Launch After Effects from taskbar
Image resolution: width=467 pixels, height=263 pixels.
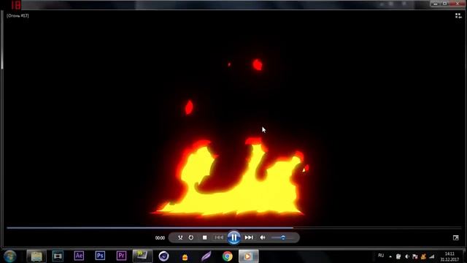(x=79, y=256)
